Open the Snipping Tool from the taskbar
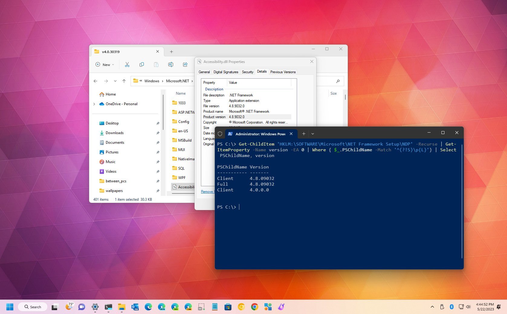The image size is (507, 314). pos(201,307)
